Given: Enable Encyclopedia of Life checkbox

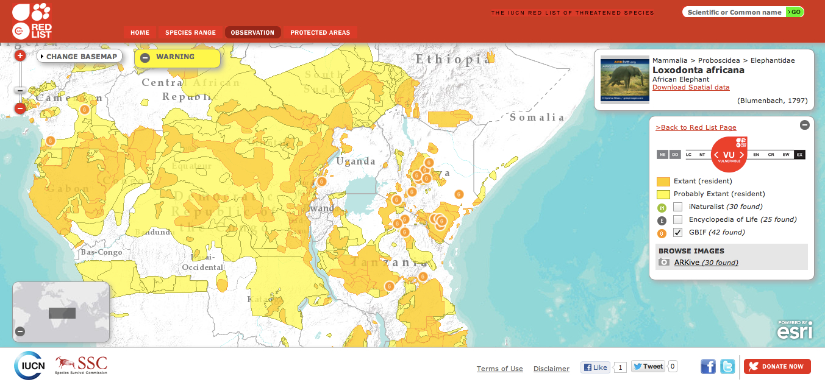Looking at the screenshot, I should pyautogui.click(x=677, y=219).
